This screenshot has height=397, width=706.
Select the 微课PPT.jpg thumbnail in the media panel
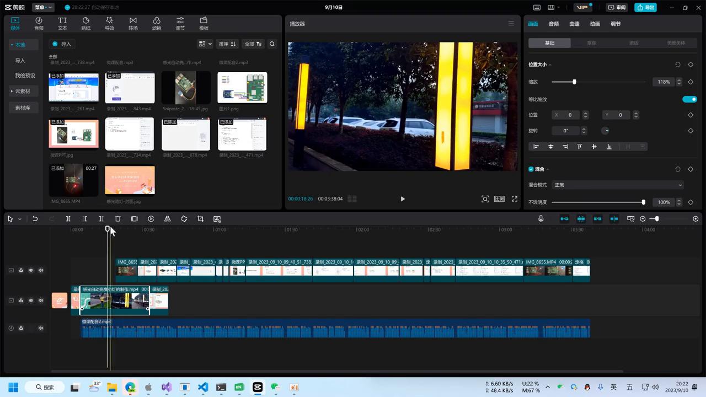pos(73,133)
